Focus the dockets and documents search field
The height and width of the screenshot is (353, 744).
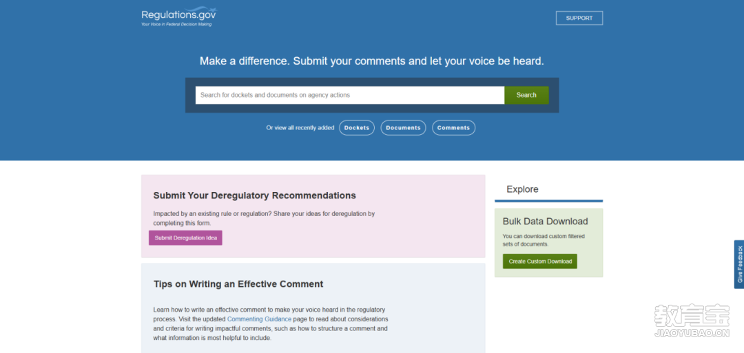click(349, 95)
